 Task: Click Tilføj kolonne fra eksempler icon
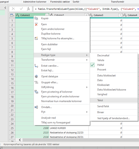tap(36, 38)
